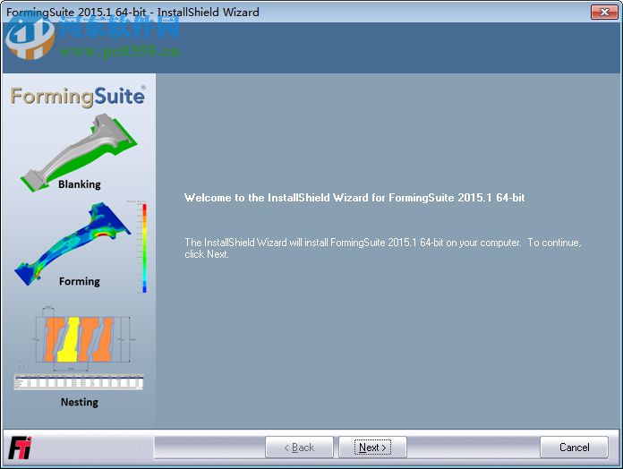Screen dimensions: 623x469
Task: Click the install description paragraph
Action: (382, 248)
